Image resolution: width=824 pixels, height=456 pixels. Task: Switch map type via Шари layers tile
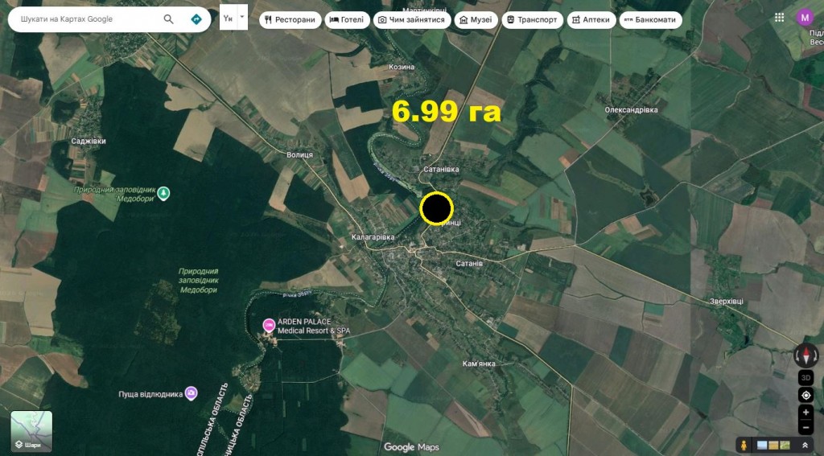(x=31, y=431)
